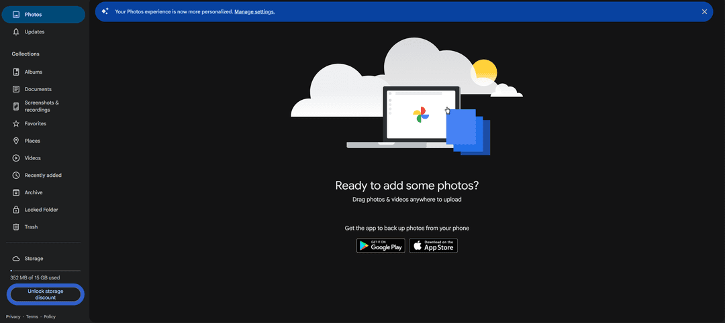Screen dimensions: 725x323
Task: Click Drag photos & videos anywhere text
Action: pos(407,200)
